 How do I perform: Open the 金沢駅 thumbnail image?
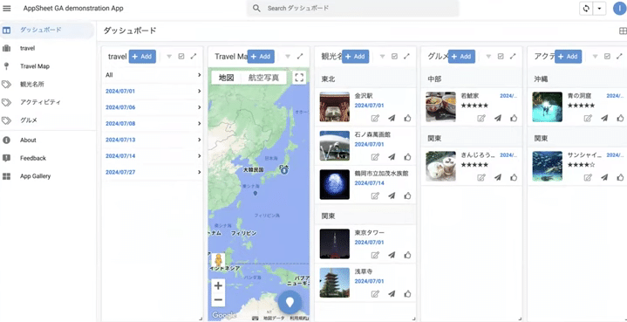[335, 106]
